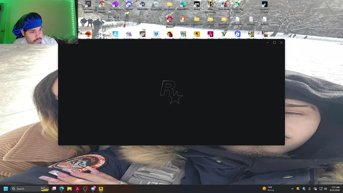Select the blue Roblox desktop shortcut icon

(237, 34)
